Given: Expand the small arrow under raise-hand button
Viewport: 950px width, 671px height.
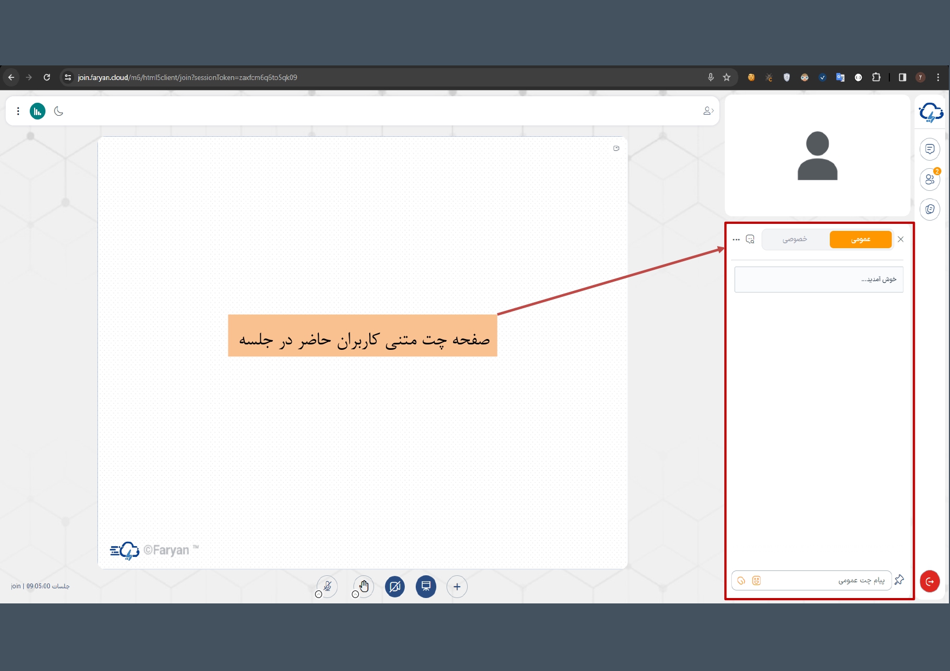Looking at the screenshot, I should click(x=355, y=594).
